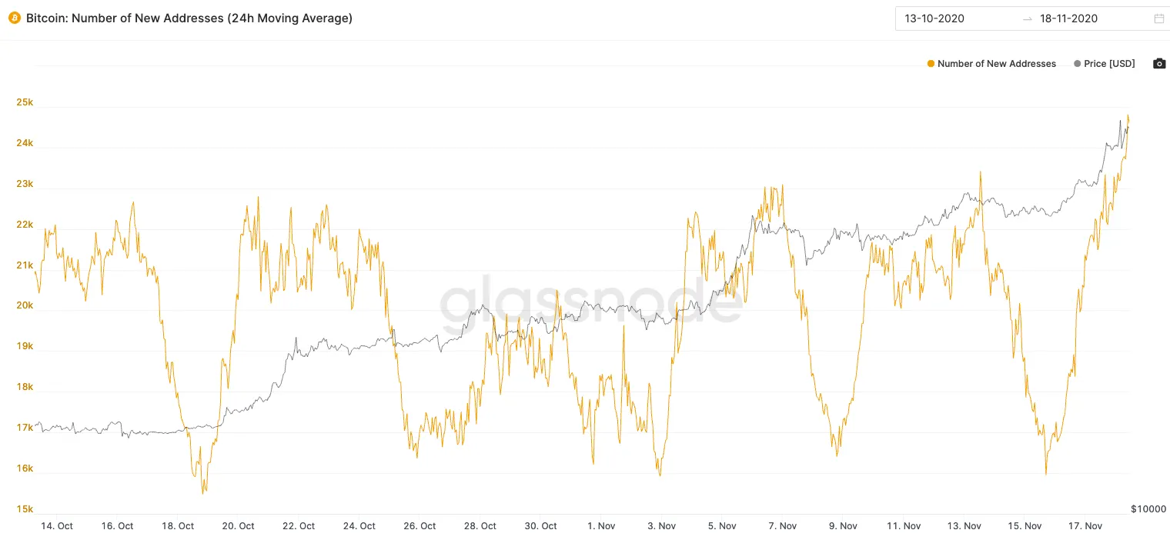
Task: Hide the Price [USD] series via its legend label
Action: 1109,64
